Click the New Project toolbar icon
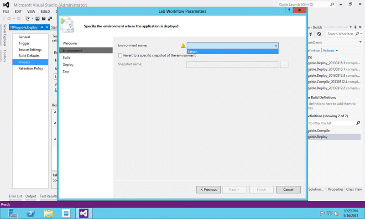 pyautogui.click(x=27, y=19)
